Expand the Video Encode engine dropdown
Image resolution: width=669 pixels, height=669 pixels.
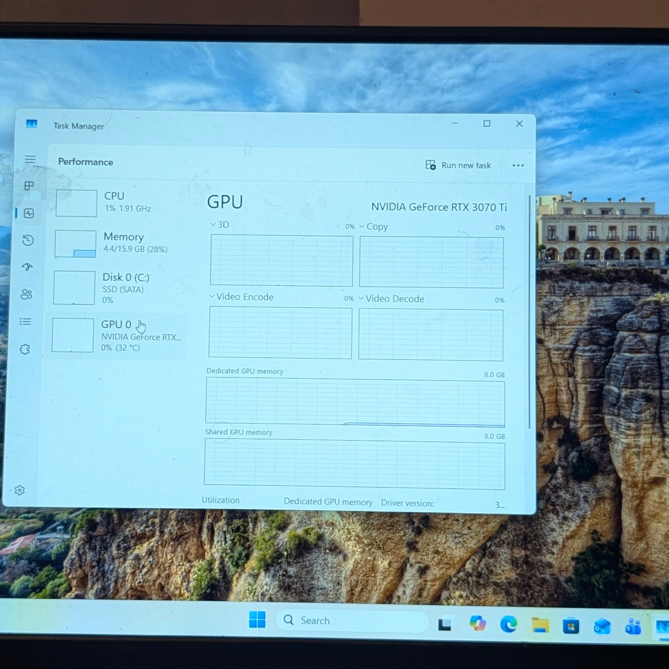[241, 297]
